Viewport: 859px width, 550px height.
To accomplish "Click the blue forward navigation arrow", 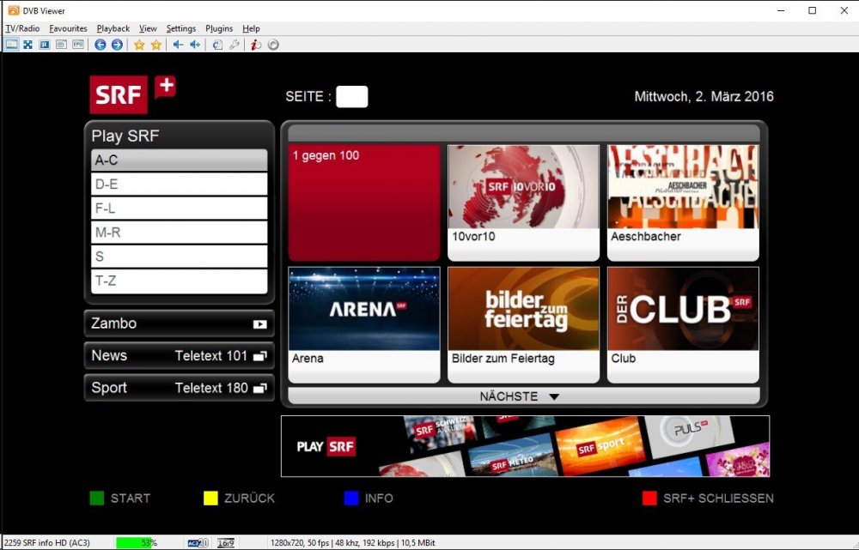I will [x=117, y=44].
